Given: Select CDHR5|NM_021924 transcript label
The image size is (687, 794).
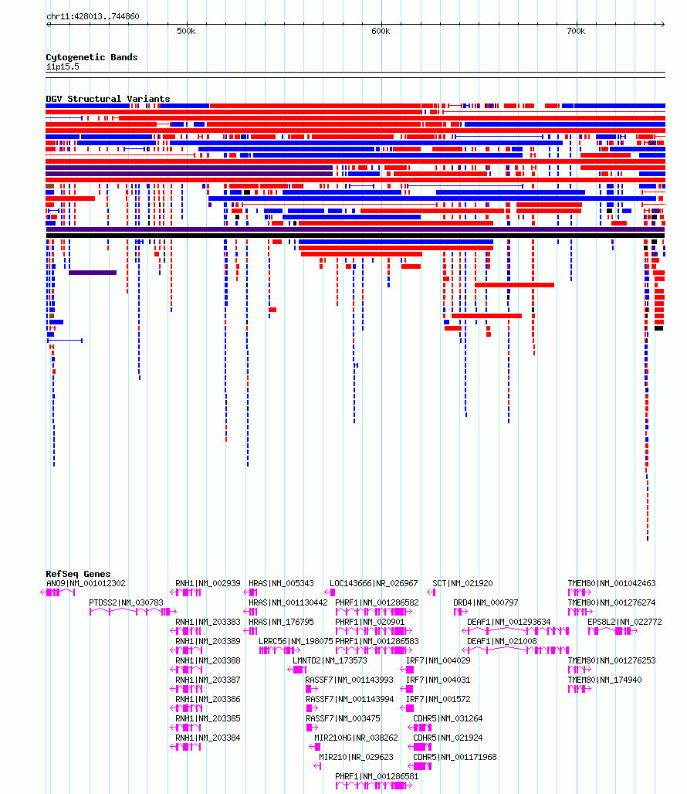Looking at the screenshot, I should pos(448,738).
